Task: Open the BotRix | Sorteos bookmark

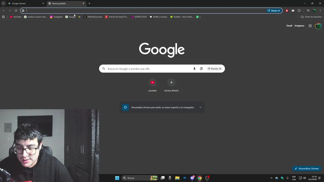Action: (158, 17)
